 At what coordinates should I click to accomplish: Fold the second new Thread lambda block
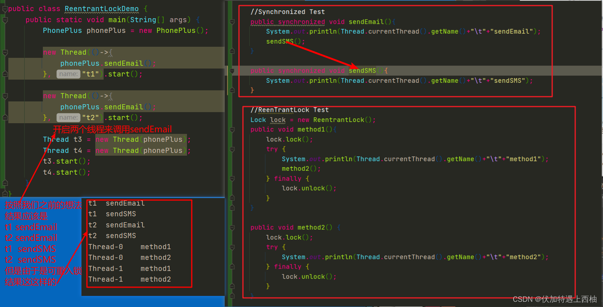pos(5,96)
